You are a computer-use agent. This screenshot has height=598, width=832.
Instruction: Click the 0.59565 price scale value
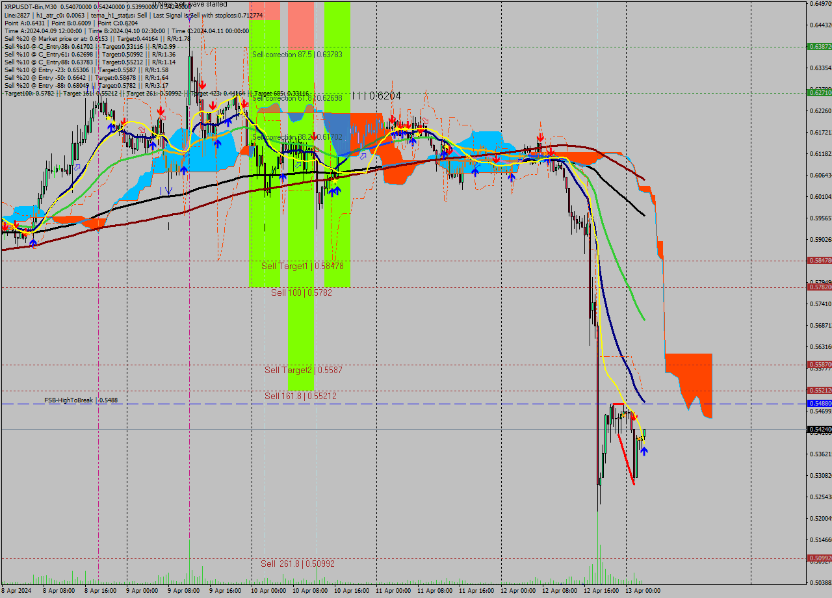pyautogui.click(x=821, y=218)
